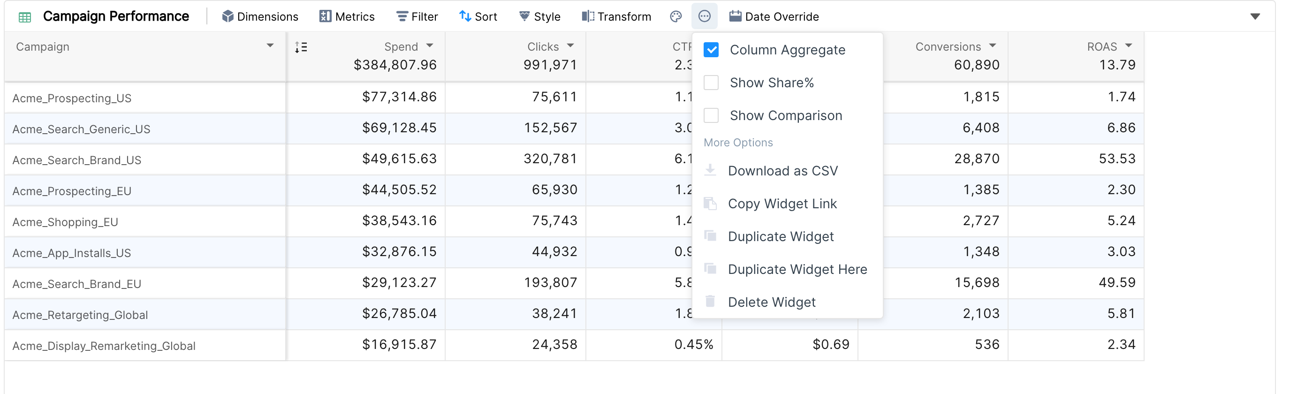Open the ROAS column dropdown arrow
The width and height of the screenshot is (1290, 394).
1128,45
